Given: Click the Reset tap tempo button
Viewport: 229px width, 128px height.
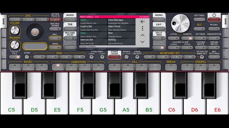Looking at the screenshot, I should [x=126, y=57].
